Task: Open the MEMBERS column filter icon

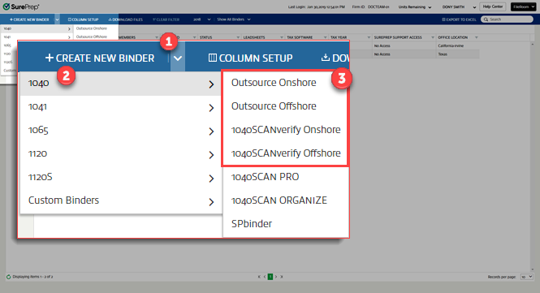Action: click(157, 37)
